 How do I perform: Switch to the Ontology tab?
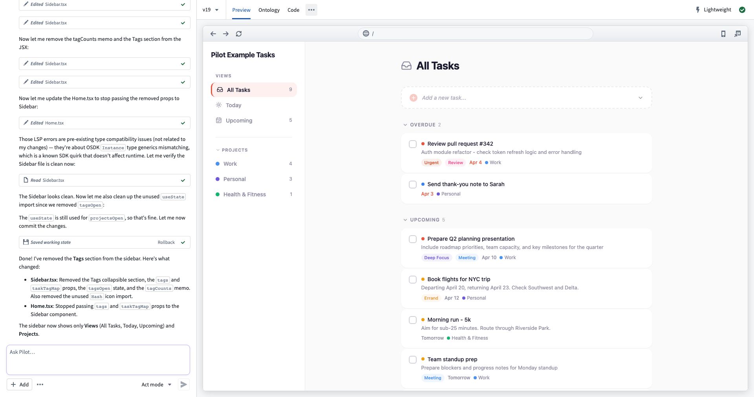click(269, 9)
